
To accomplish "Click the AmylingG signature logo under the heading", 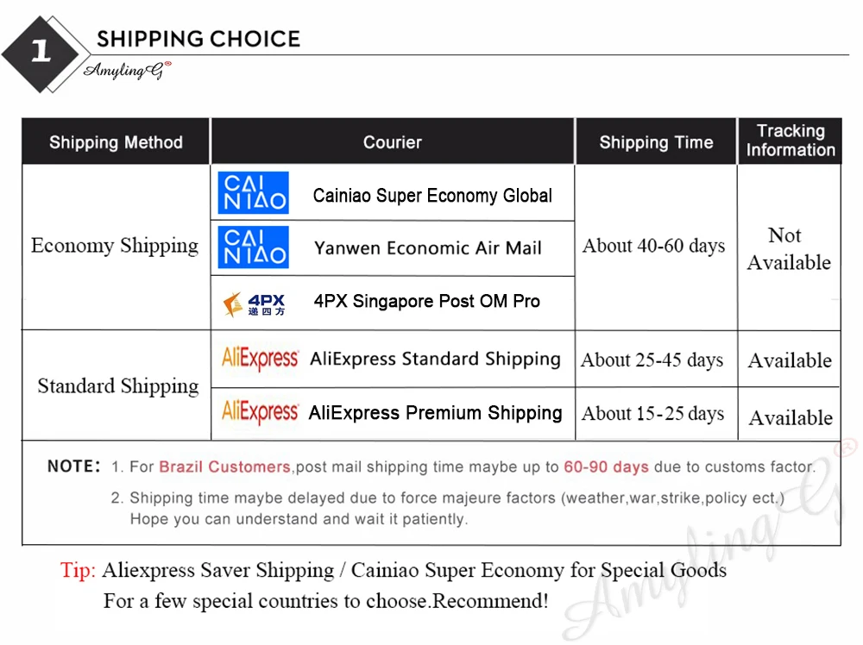I will [x=127, y=71].
